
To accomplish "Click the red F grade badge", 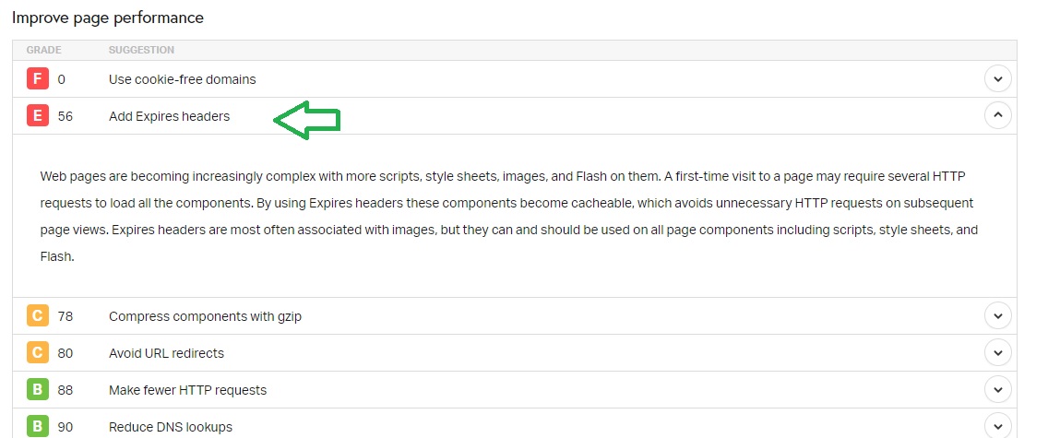I will 38,79.
